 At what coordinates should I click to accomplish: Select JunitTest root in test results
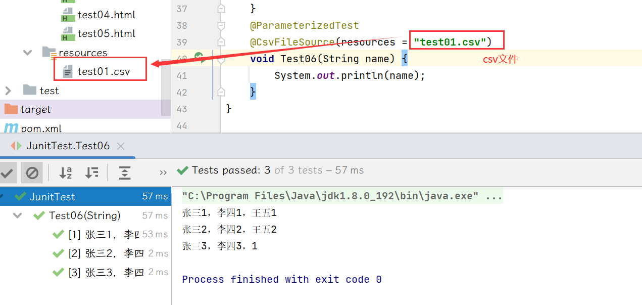click(x=85, y=197)
